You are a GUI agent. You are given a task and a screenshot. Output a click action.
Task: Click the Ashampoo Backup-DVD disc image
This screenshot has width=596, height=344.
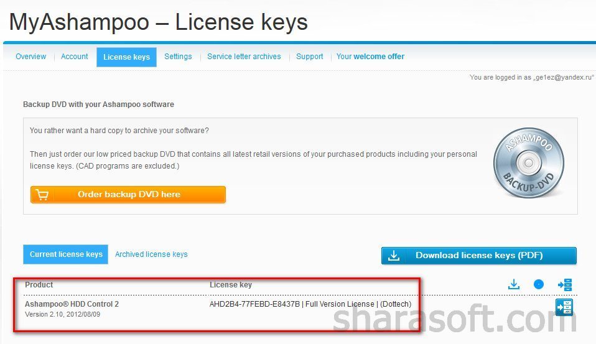point(529,163)
